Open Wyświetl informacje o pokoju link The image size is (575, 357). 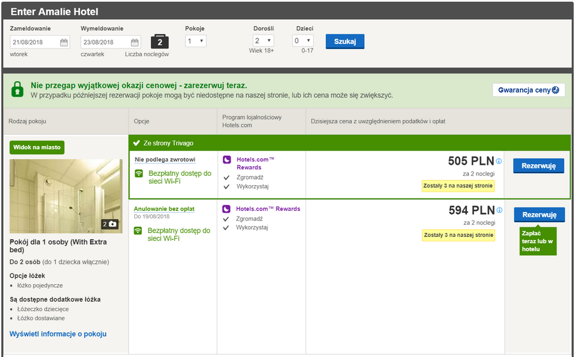pyautogui.click(x=58, y=334)
